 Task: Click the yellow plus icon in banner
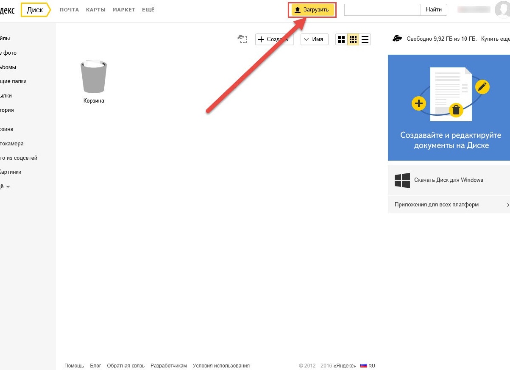click(418, 103)
